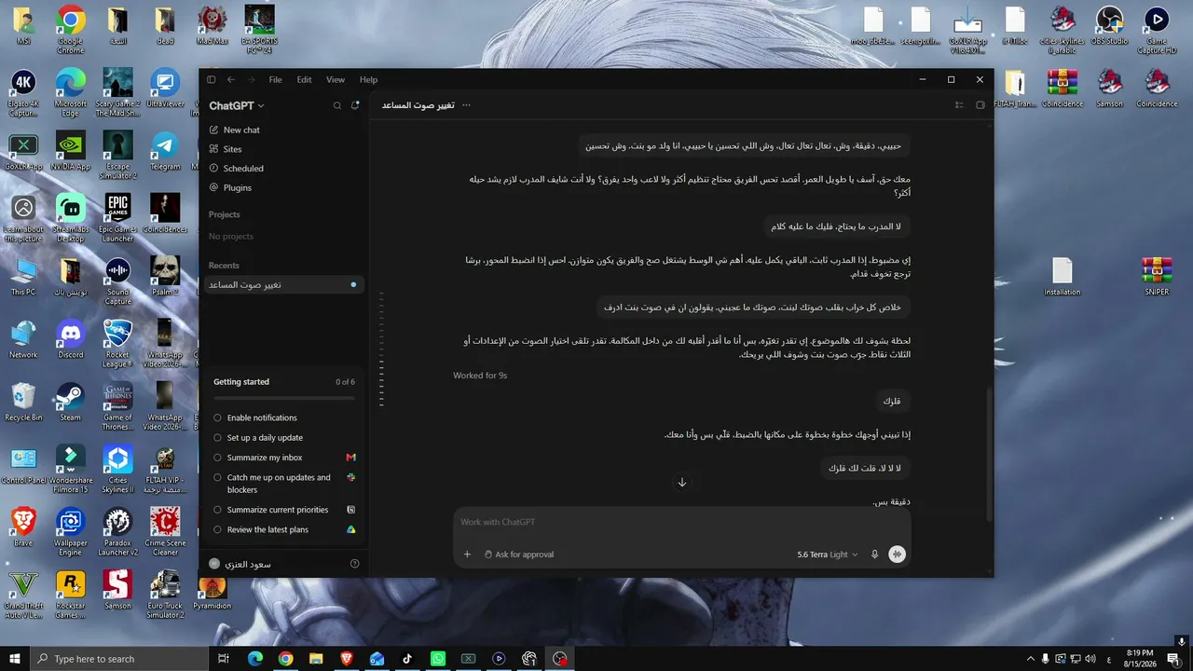Open TikTok from the taskbar

click(x=407, y=659)
